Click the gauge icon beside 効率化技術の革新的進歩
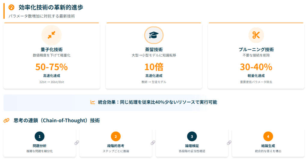The image size is (308, 159). [11, 7]
